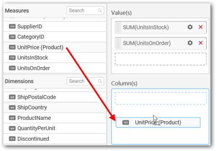Focus the Measures search field
The image size is (216, 151).
click(x=85, y=10)
